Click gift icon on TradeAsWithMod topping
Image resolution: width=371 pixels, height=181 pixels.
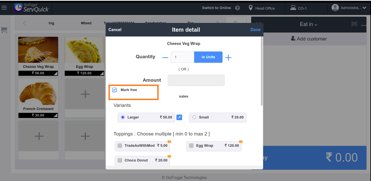(x=169, y=142)
